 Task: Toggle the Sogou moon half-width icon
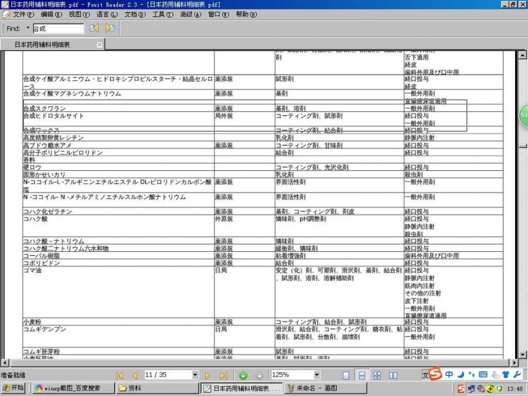tap(461, 374)
